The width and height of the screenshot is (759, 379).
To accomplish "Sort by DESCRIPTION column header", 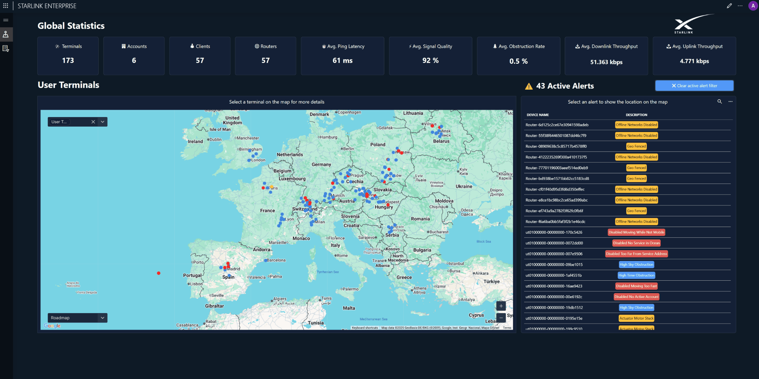I will pos(636,115).
